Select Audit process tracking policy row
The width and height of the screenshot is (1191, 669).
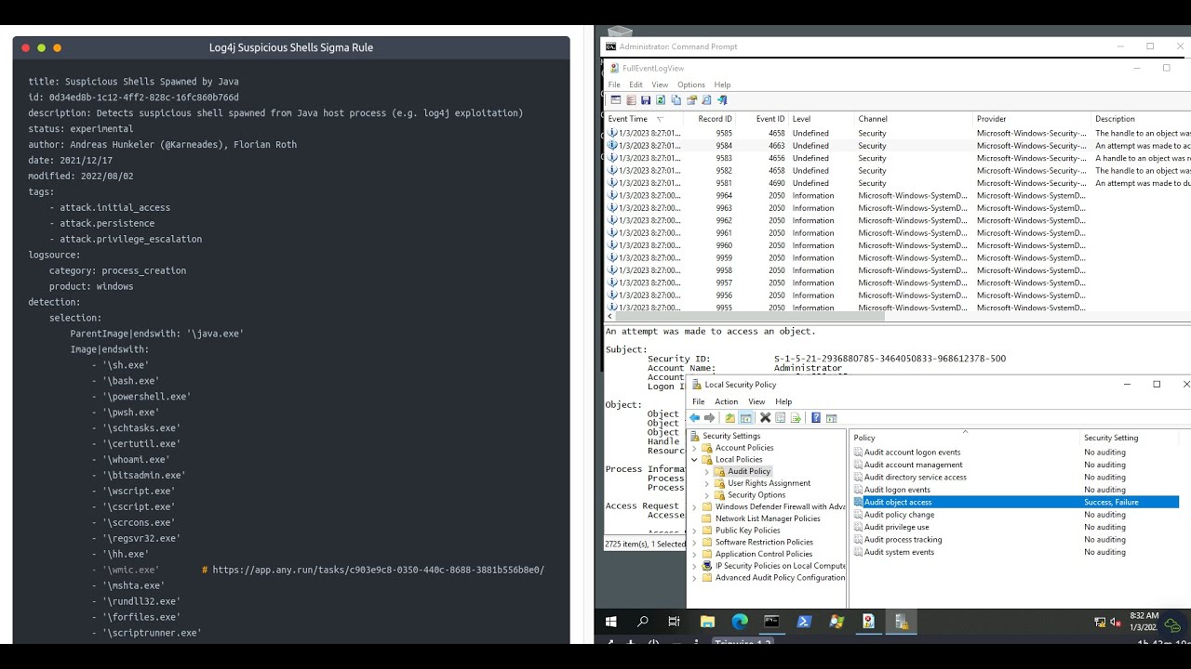coord(1015,540)
